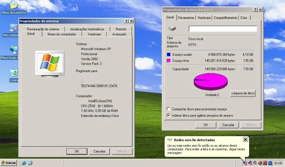Click the 149.560.229.888 bytes capacity value
Viewport: 285px width, 167px height.
[x=220, y=69]
